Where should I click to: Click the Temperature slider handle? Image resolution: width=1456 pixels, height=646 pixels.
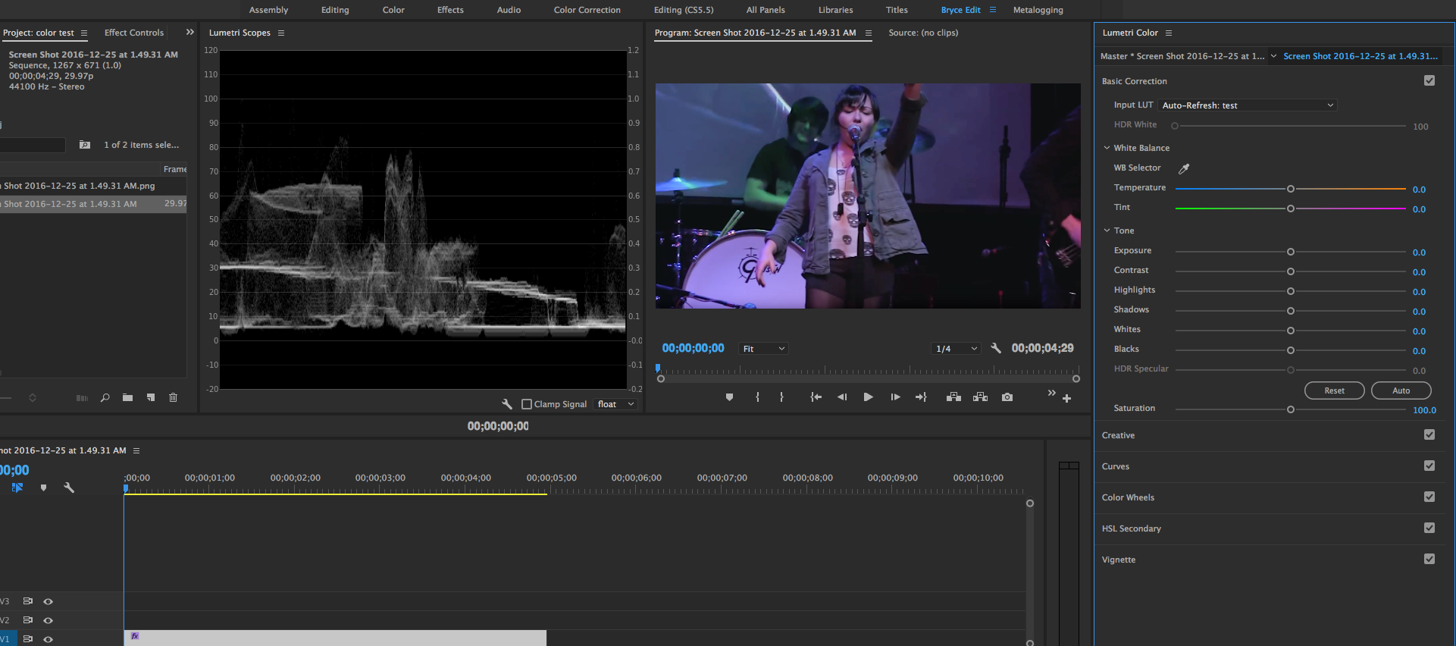pos(1290,189)
